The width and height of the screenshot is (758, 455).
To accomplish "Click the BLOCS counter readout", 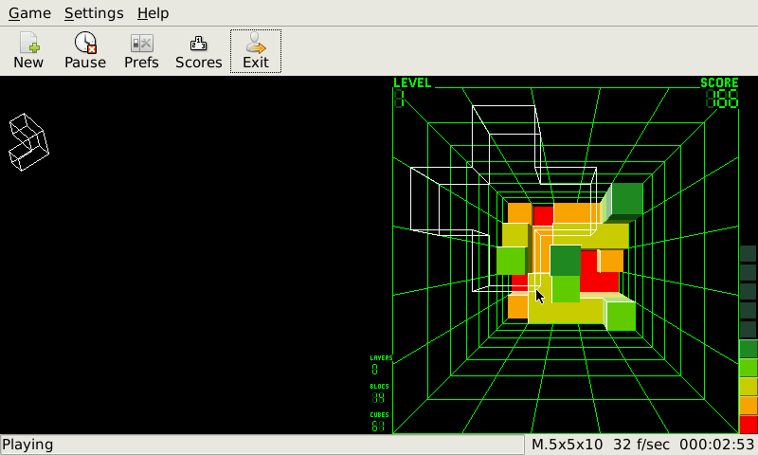I will 379,398.
